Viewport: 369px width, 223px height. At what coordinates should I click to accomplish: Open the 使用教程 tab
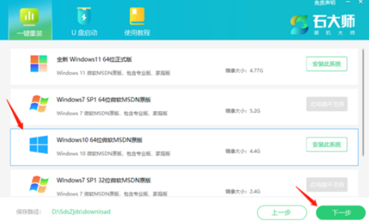tap(137, 33)
